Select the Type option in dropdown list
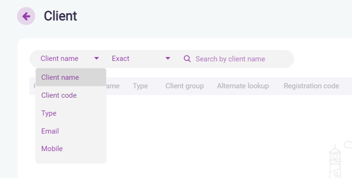352x178 pixels. [49, 113]
